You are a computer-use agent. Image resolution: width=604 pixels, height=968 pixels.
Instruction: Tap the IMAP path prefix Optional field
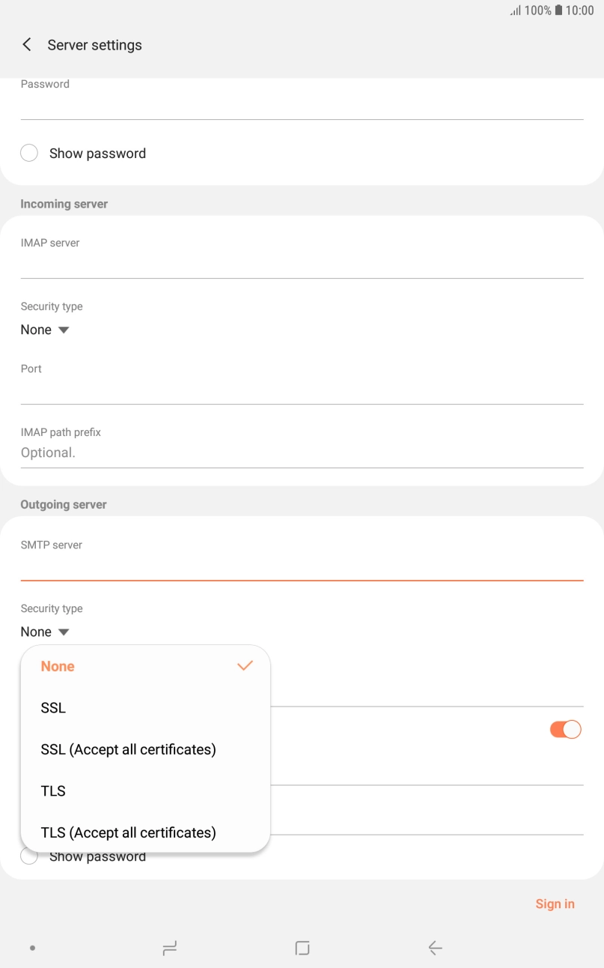302,453
